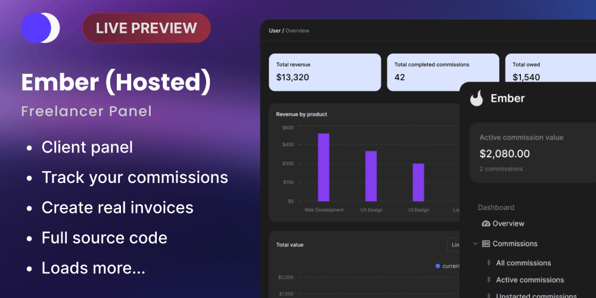Click '$2,080.00' value text

(x=504, y=154)
